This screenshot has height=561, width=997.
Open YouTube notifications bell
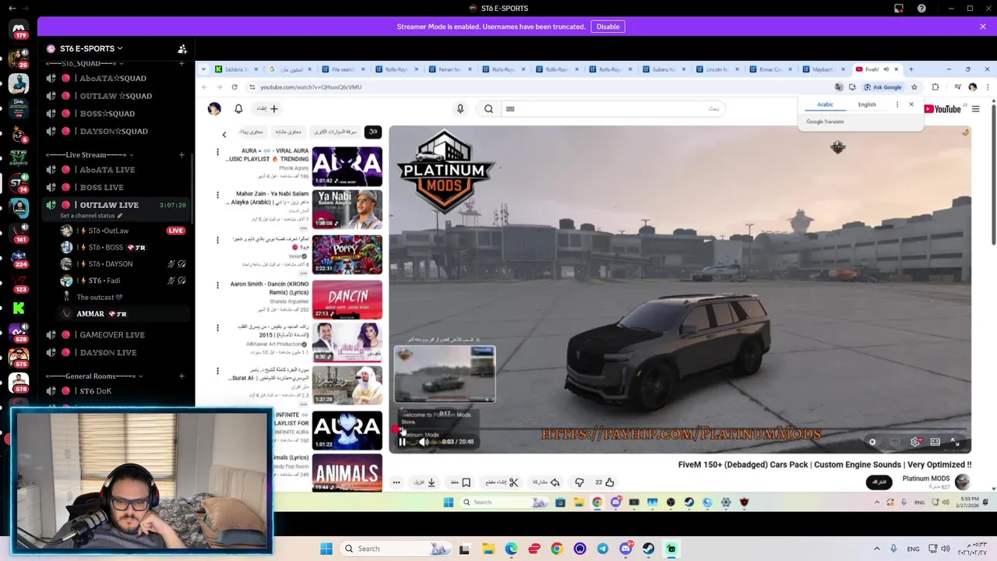click(x=239, y=109)
